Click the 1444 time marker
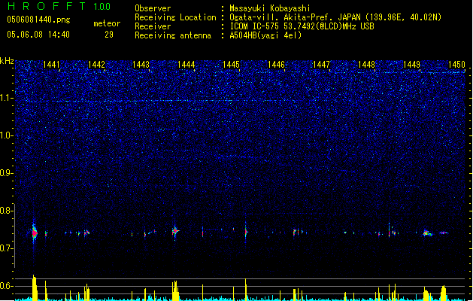Image resolution: width=473 pixels, height=301 pixels. pos(186,65)
